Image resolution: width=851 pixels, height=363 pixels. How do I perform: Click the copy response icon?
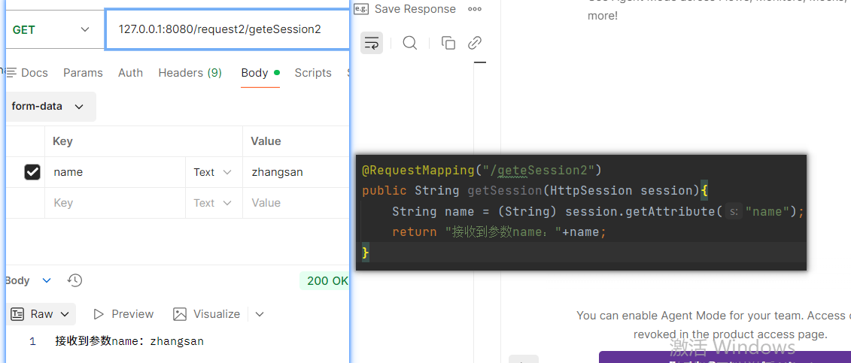pyautogui.click(x=448, y=43)
